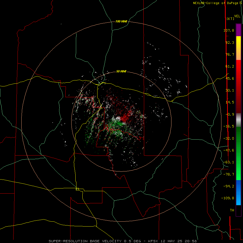Click the 61.2 velocity scale value
The height and width of the screenshot is (243, 243).
click(x=230, y=66)
